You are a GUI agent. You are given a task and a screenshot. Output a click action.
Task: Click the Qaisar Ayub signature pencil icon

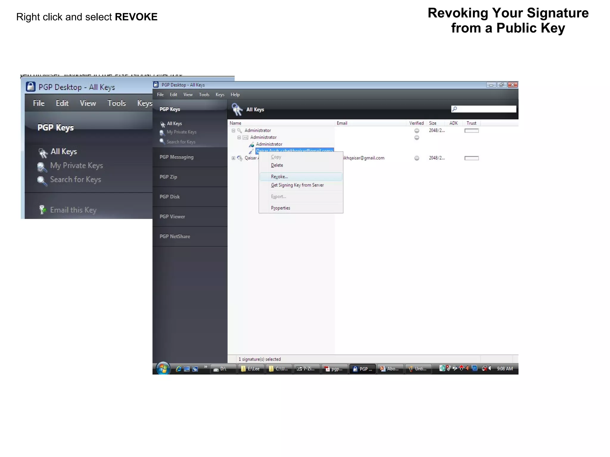coord(251,151)
